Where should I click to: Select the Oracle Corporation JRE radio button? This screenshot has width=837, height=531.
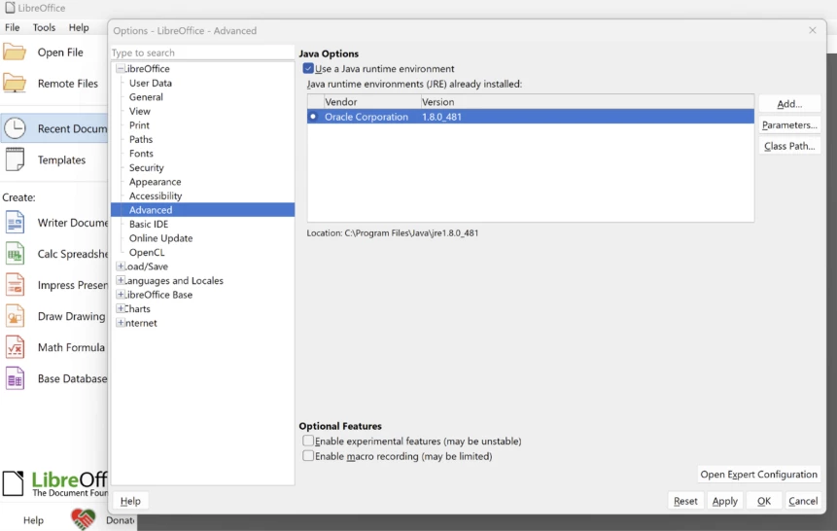[313, 117]
